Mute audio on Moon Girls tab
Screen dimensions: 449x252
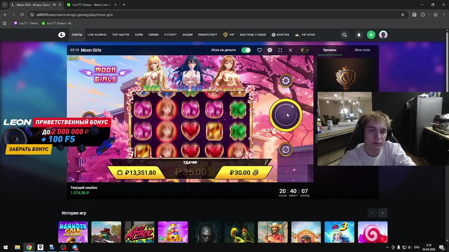point(54,5)
